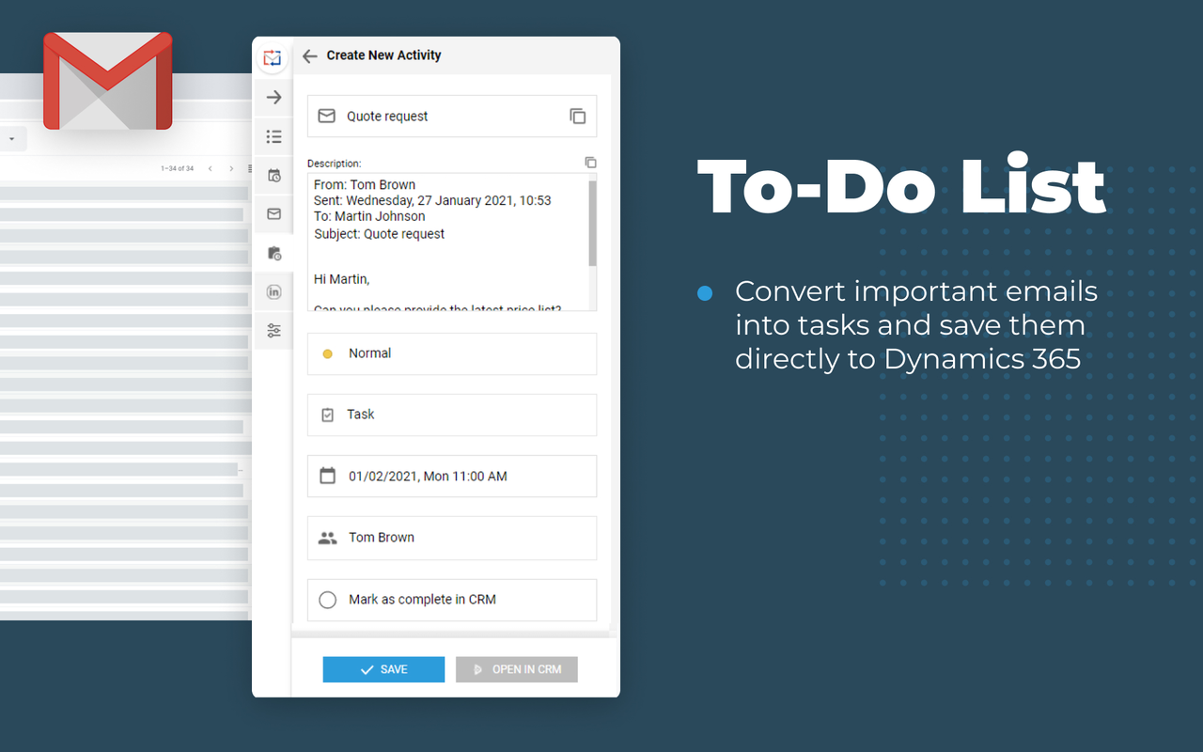Click into the Quote request subject field
The height and width of the screenshot is (752, 1203).
[x=452, y=117]
